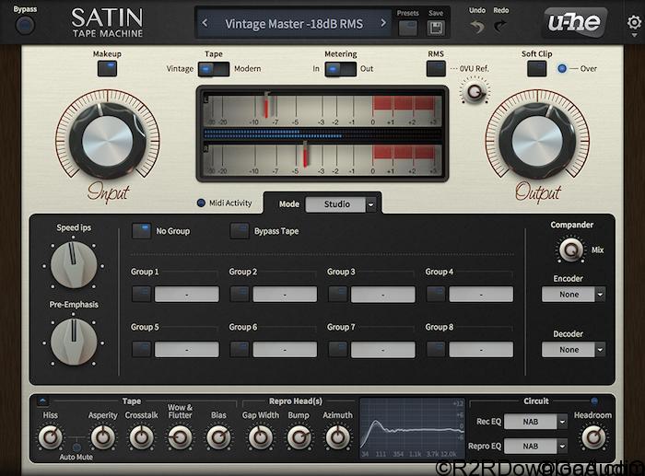Toggle the Group 5 assign button
Screen dimensions: 645x476
pos(141,349)
